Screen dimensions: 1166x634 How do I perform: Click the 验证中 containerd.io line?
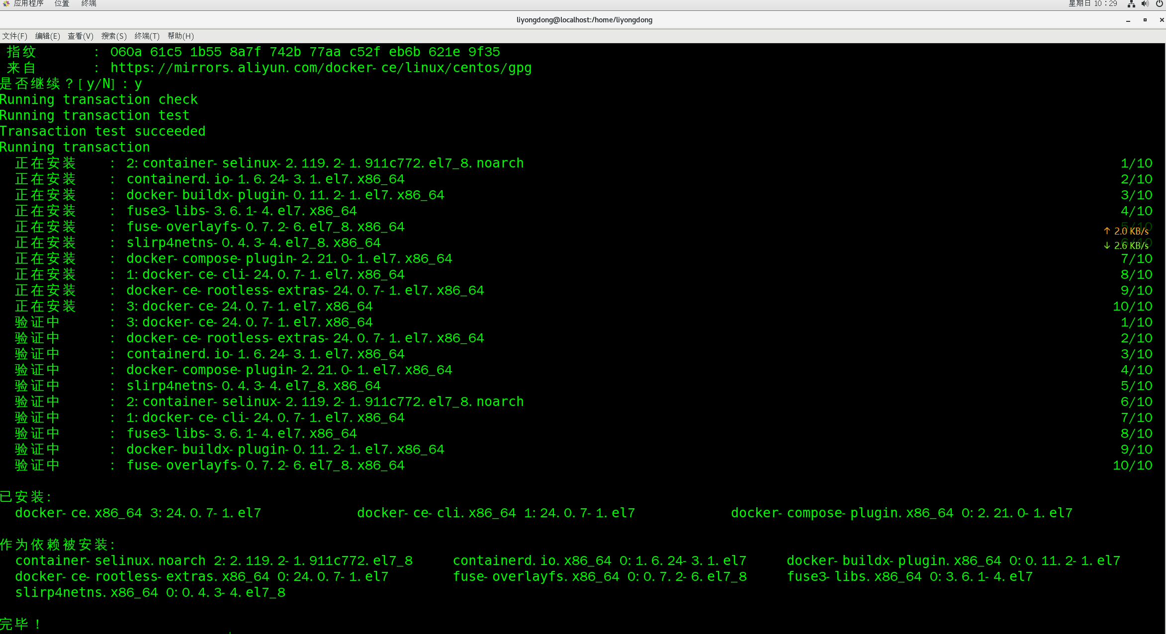584,354
